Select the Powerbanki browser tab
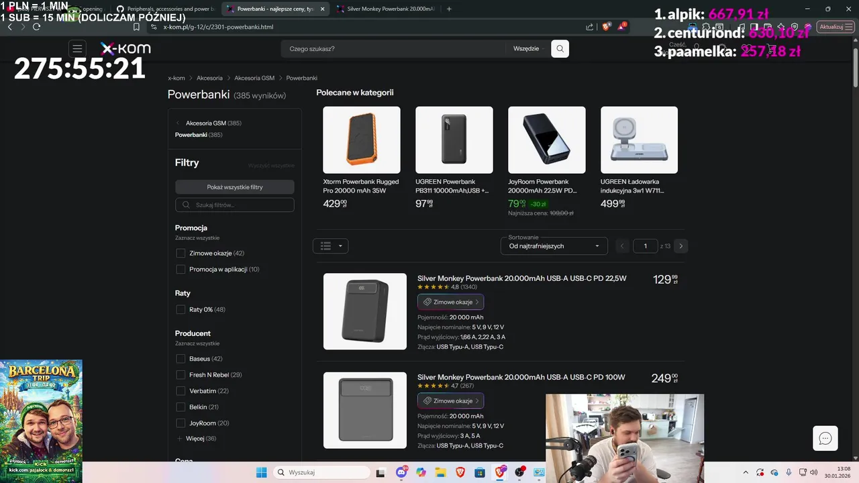 pos(275,9)
